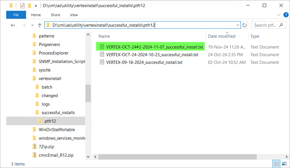Select the 7Zip.zip archive in the tree
290x168 pixels.
tap(46, 147)
